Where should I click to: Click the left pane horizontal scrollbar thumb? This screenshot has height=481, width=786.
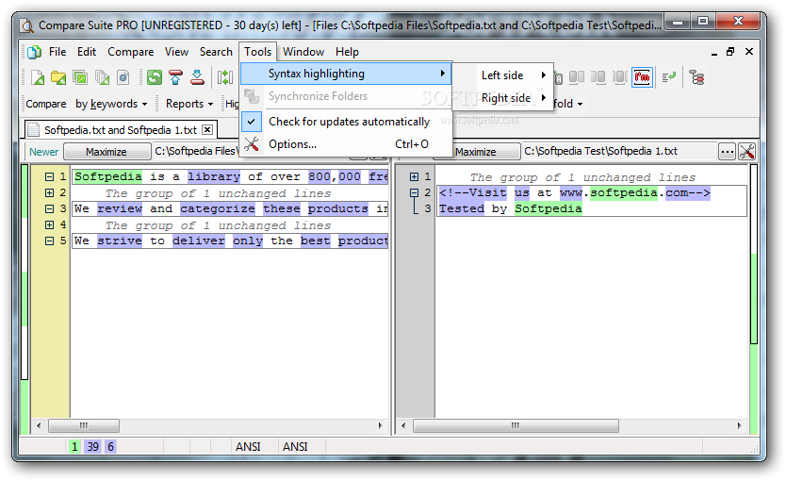(84, 426)
